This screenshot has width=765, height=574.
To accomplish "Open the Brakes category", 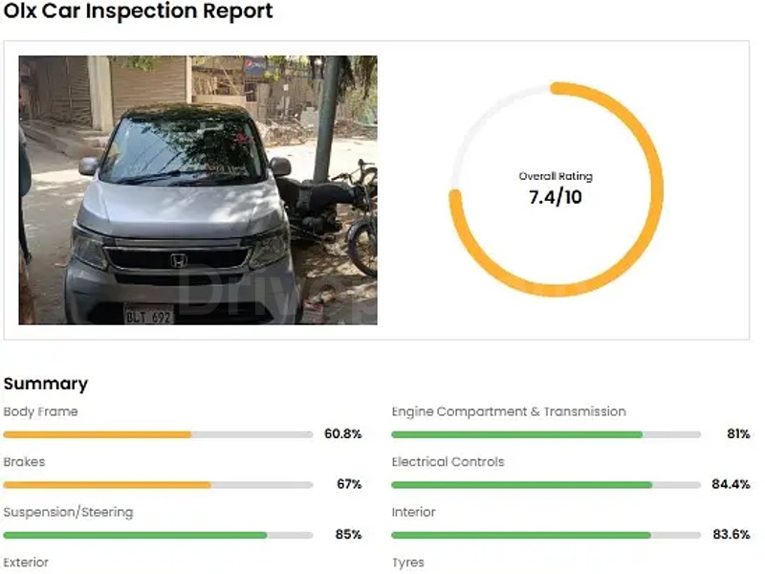I will coord(24,461).
